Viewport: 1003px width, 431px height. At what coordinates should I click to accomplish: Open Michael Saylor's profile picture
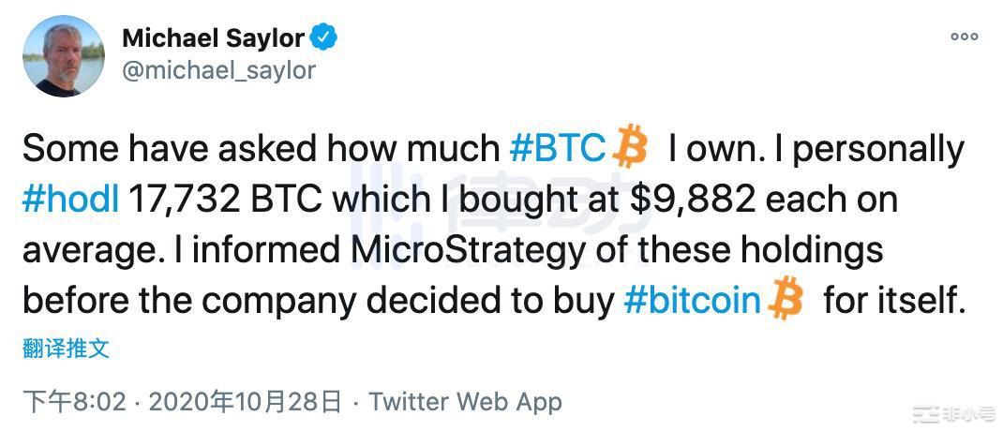[x=64, y=55]
